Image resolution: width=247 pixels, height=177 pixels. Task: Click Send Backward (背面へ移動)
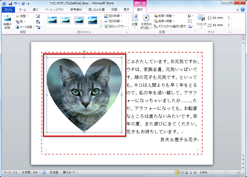(164, 21)
